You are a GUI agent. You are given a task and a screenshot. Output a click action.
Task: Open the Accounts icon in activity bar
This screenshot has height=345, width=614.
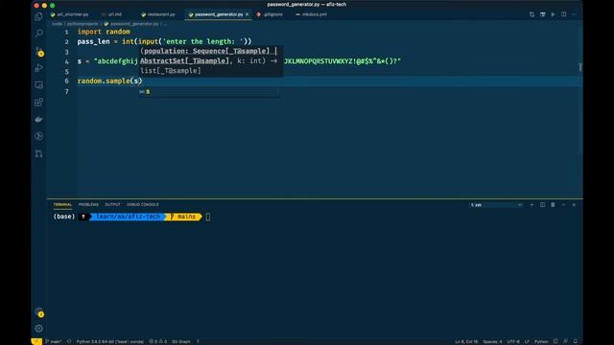pyautogui.click(x=38, y=311)
